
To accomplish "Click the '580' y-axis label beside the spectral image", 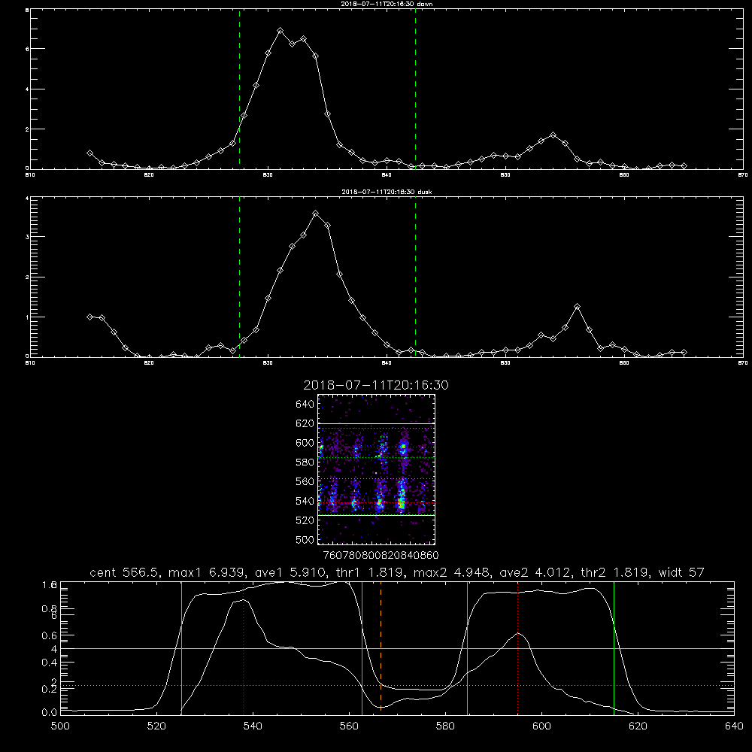I will point(305,462).
